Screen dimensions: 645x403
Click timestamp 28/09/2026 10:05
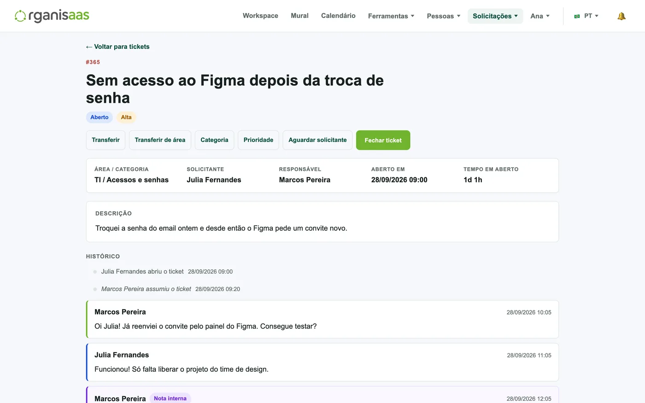click(x=529, y=312)
